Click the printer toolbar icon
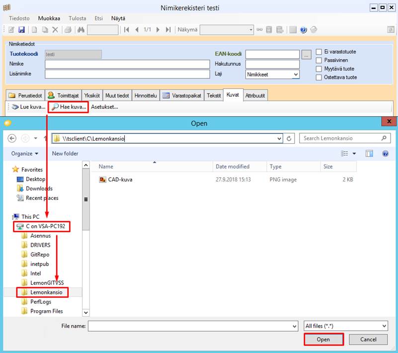Image resolution: width=398 pixels, height=353 pixels. (68, 30)
